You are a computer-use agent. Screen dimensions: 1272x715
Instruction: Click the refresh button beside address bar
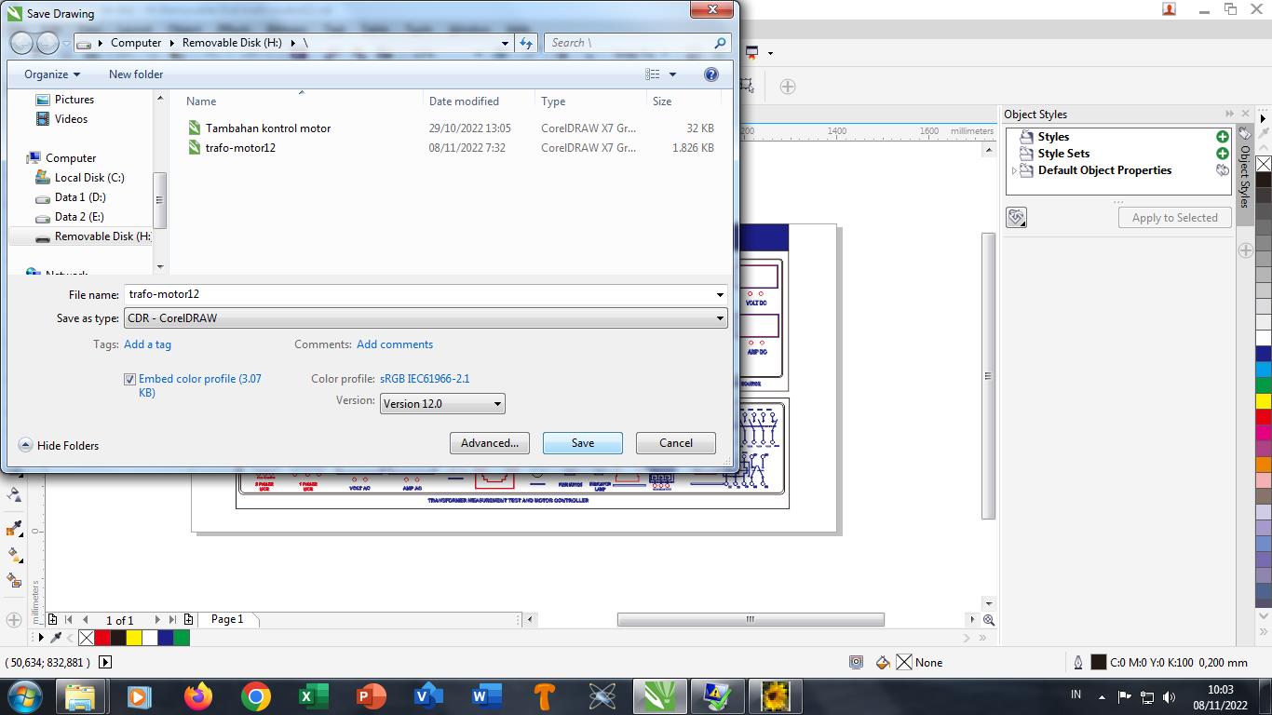(x=526, y=43)
